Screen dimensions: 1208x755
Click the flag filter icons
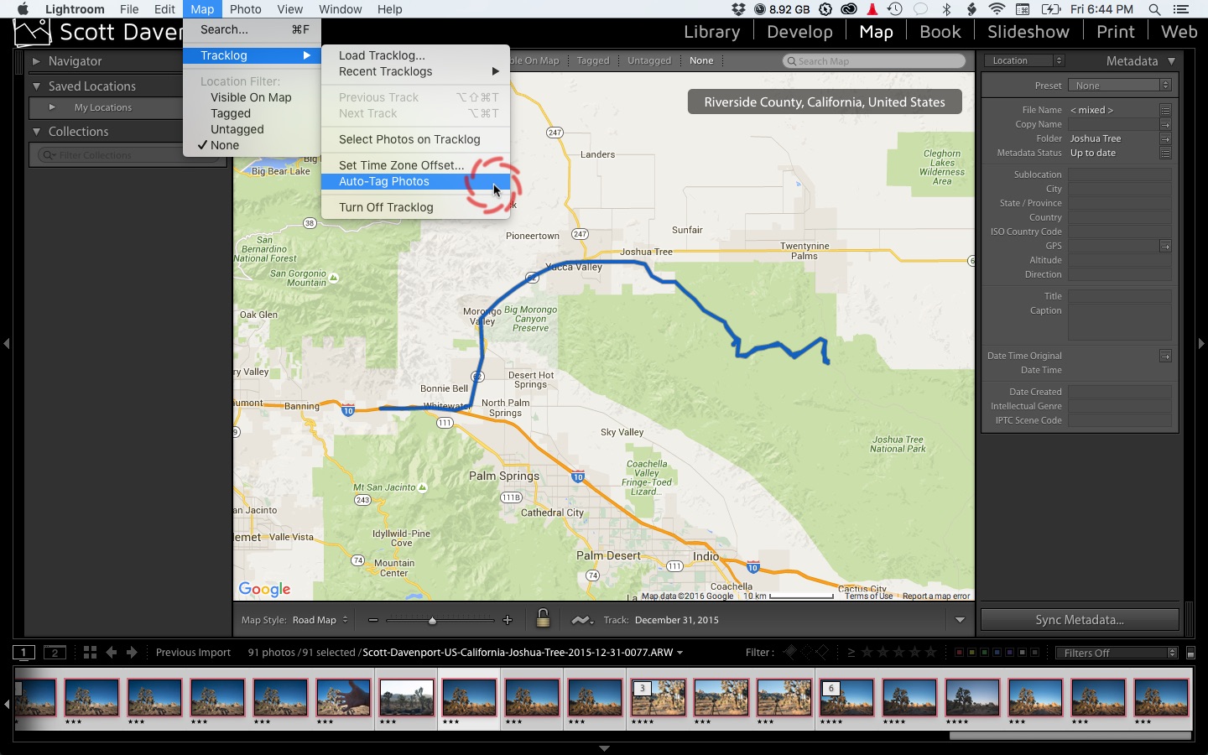[x=806, y=652]
